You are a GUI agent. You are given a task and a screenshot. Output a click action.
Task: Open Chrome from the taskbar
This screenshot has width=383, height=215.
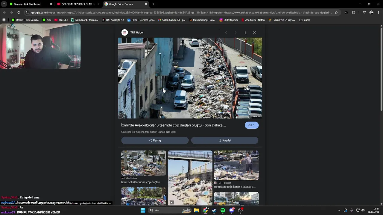point(205,210)
